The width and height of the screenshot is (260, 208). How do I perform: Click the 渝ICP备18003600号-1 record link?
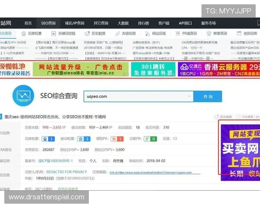[x=55, y=161]
